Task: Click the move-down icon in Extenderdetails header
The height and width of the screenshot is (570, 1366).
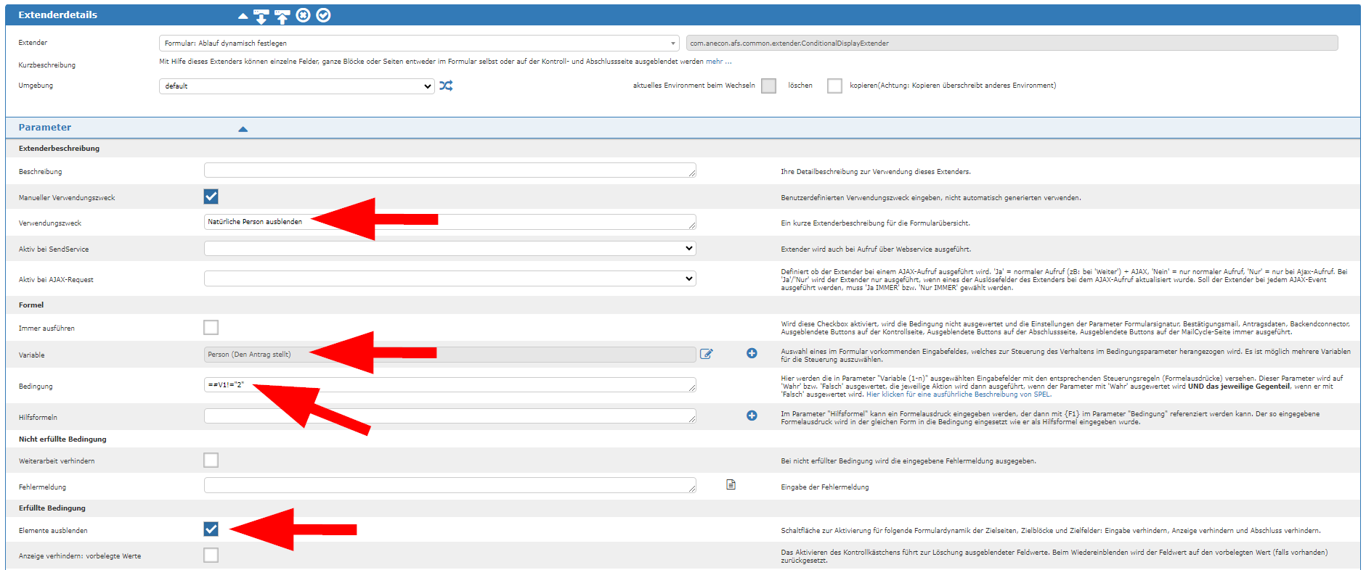Action: click(261, 16)
